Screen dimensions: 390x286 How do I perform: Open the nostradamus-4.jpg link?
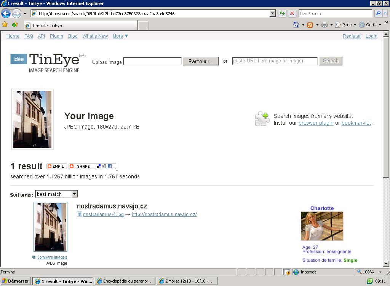(103, 214)
